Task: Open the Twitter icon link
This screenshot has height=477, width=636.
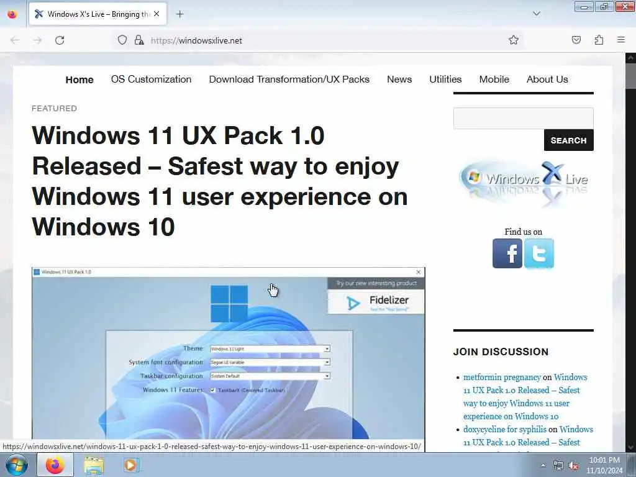Action: click(x=539, y=253)
